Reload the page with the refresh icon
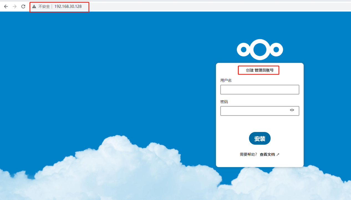The width and height of the screenshot is (351, 200). point(23,6)
